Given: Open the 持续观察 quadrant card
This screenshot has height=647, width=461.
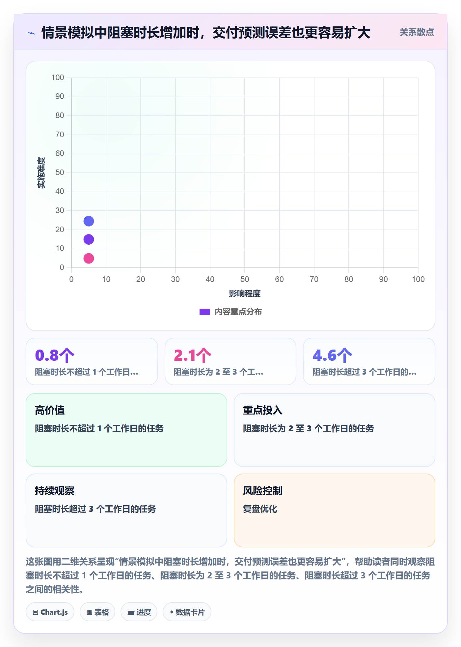Looking at the screenshot, I should (126, 510).
